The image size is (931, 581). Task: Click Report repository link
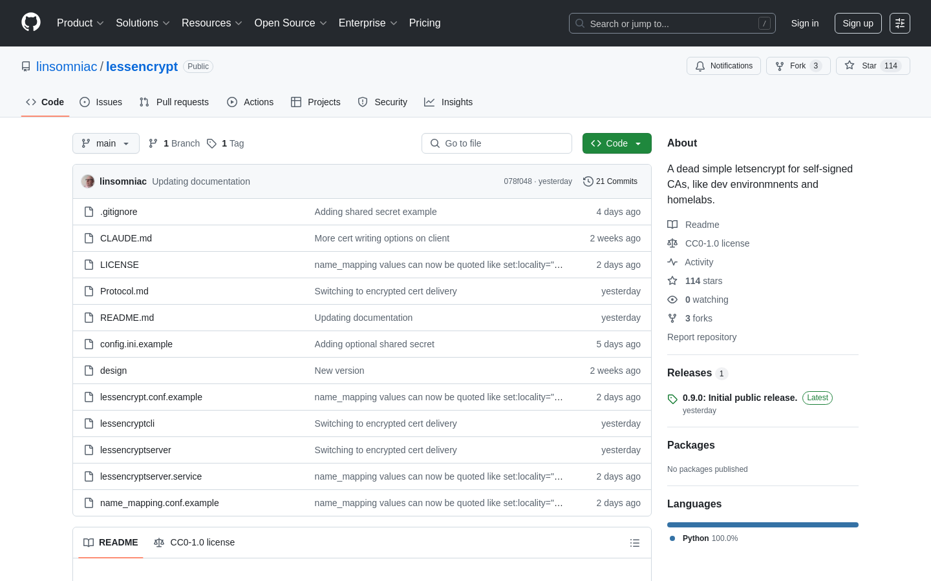[701, 337]
